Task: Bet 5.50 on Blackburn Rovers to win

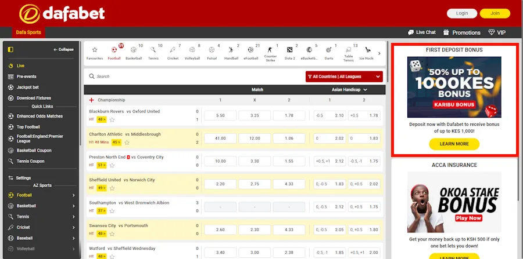Action: click(x=220, y=115)
